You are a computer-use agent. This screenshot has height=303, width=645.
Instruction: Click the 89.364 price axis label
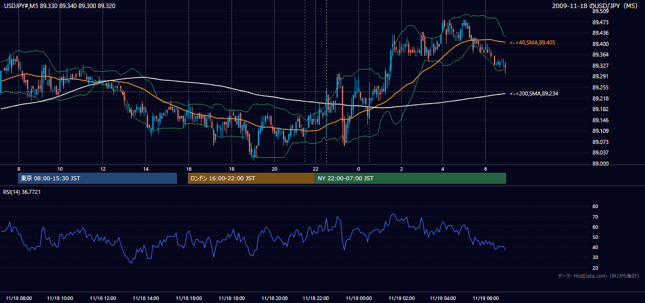point(600,55)
